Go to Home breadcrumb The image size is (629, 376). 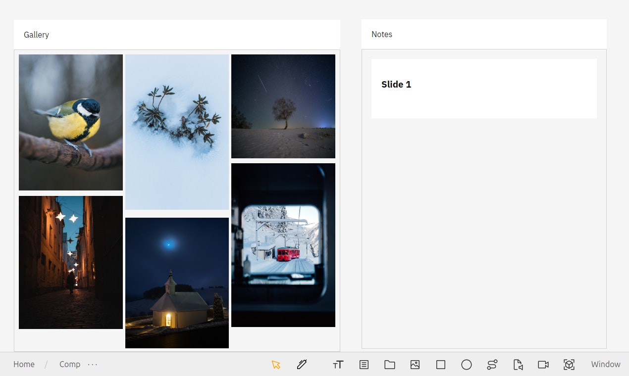coord(24,364)
